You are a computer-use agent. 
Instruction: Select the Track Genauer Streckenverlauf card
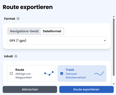[82, 73]
